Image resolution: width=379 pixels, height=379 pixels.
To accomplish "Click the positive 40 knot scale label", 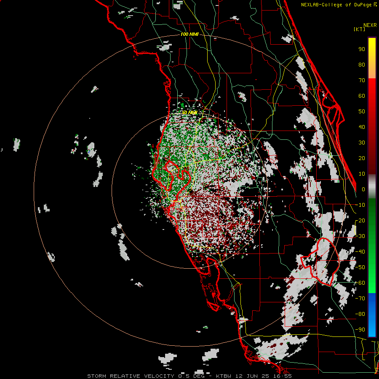I will 362,127.
